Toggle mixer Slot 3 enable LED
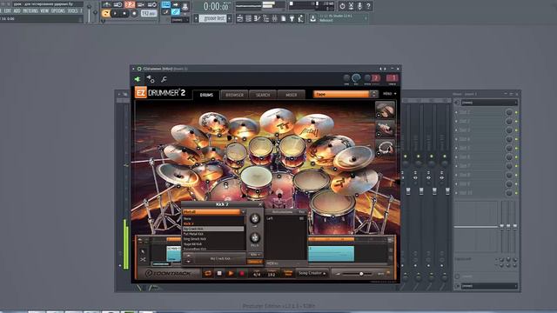 (x=516, y=130)
